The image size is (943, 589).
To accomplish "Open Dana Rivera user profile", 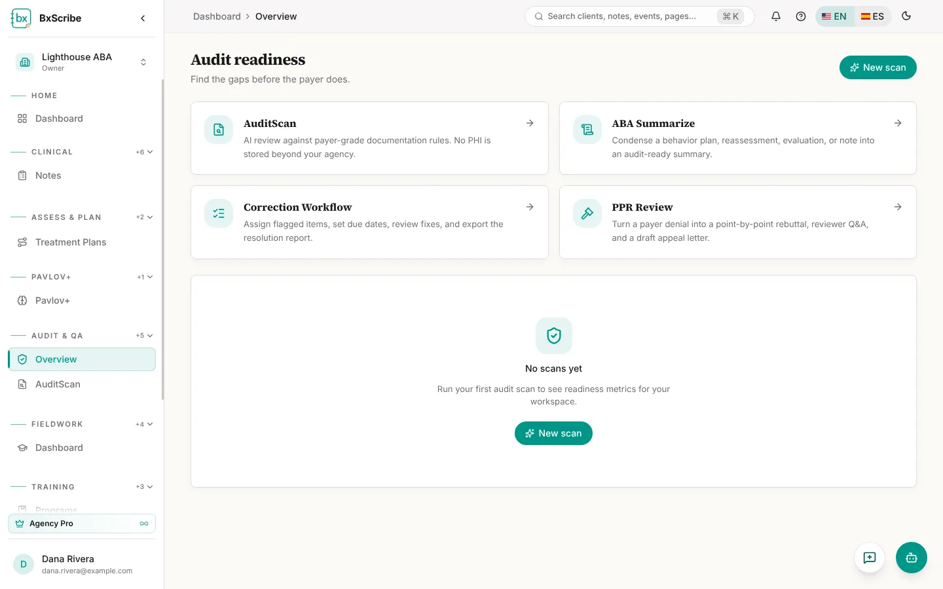I will pos(82,564).
